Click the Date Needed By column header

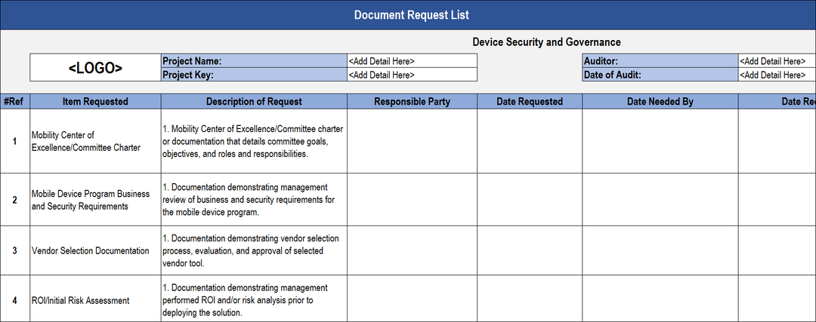pos(660,102)
